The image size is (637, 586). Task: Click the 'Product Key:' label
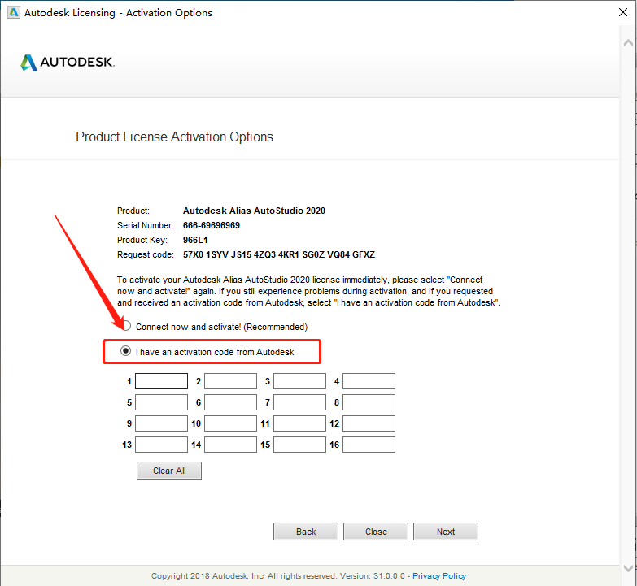click(142, 240)
